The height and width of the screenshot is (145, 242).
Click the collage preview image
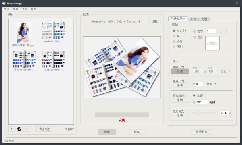click(x=122, y=67)
